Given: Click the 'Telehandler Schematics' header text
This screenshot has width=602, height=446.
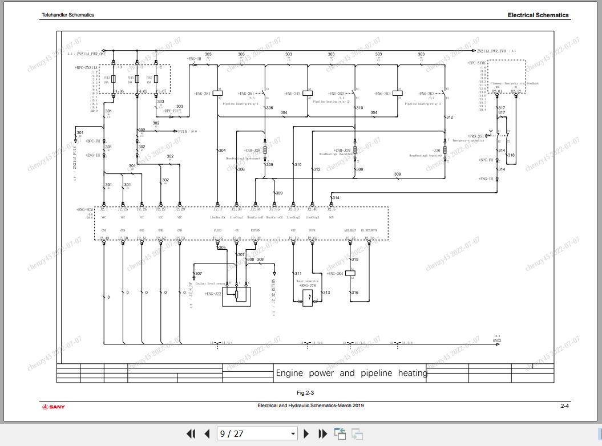Looking at the screenshot, I should click(x=68, y=15).
